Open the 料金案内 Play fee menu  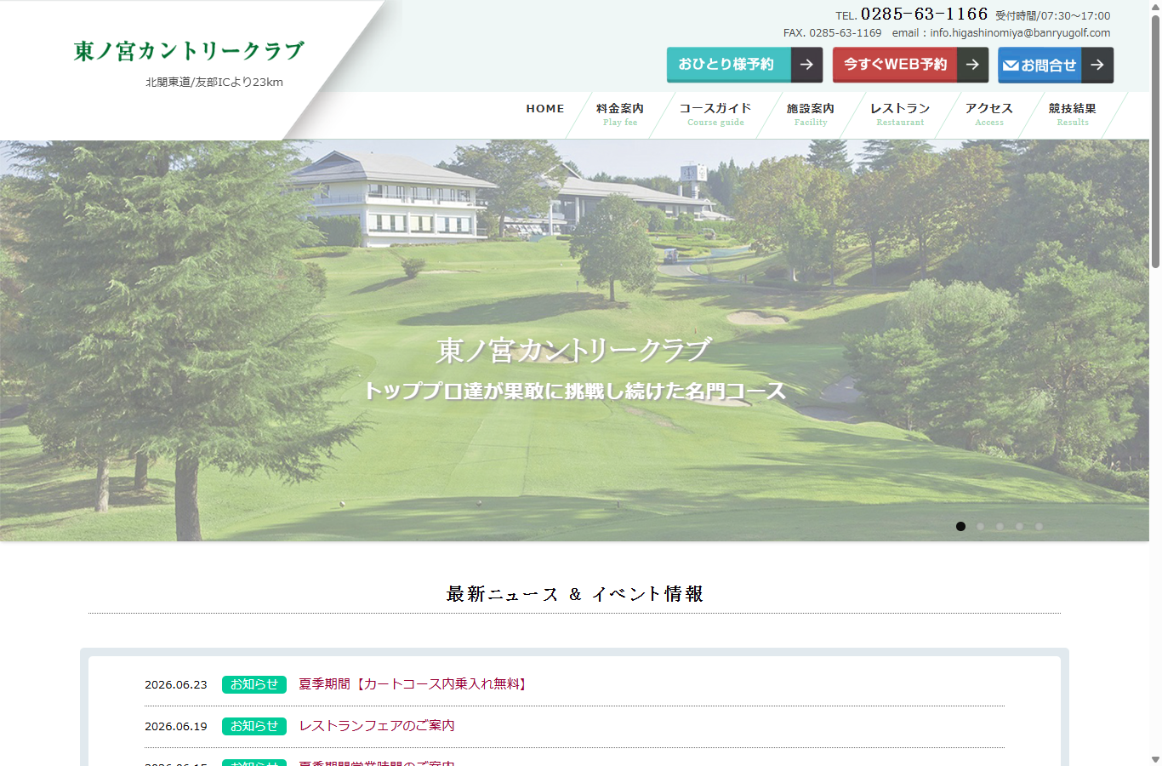(620, 114)
